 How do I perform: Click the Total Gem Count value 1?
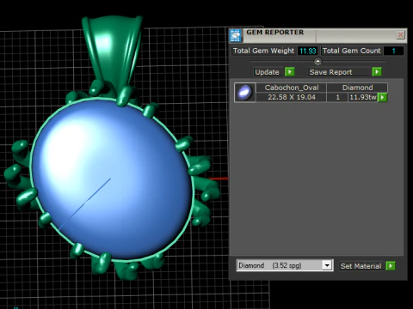[393, 51]
